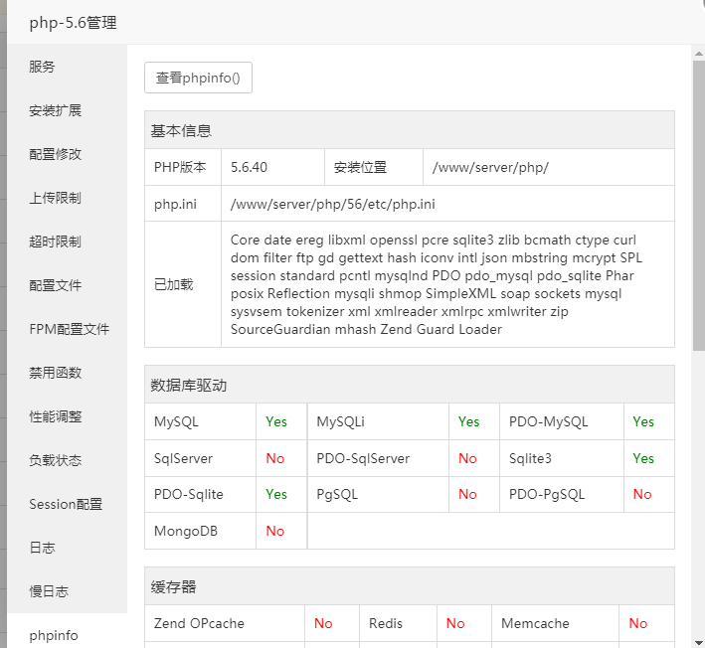Open Session配置 tab
This screenshot has height=648, width=705.
click(66, 504)
